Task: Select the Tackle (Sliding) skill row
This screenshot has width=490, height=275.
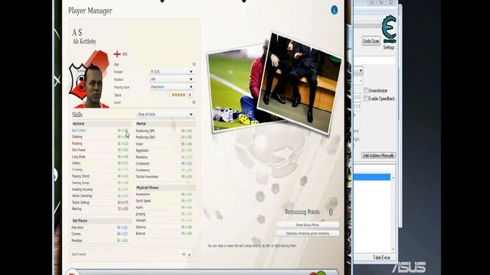Action: (x=100, y=202)
